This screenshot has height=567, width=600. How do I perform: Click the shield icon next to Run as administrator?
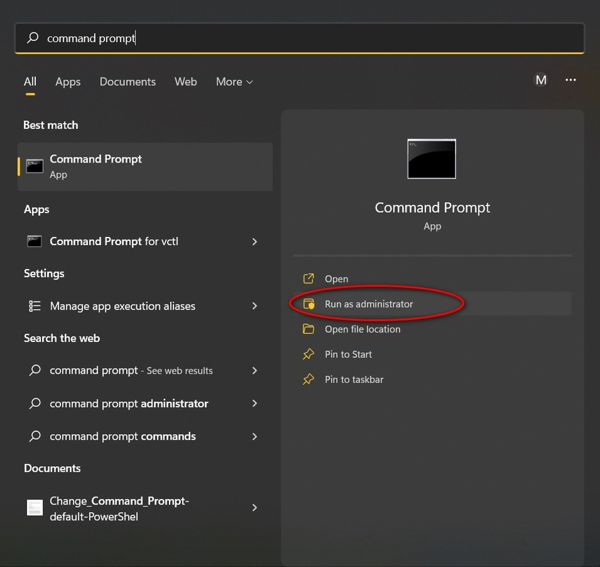coord(308,304)
